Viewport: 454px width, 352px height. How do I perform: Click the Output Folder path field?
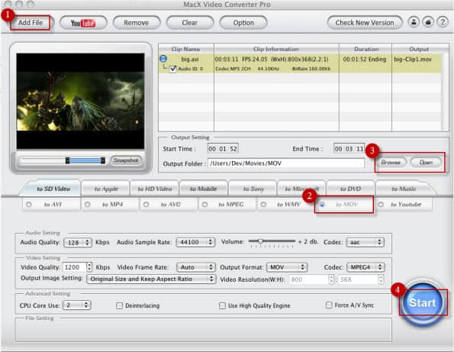click(286, 163)
